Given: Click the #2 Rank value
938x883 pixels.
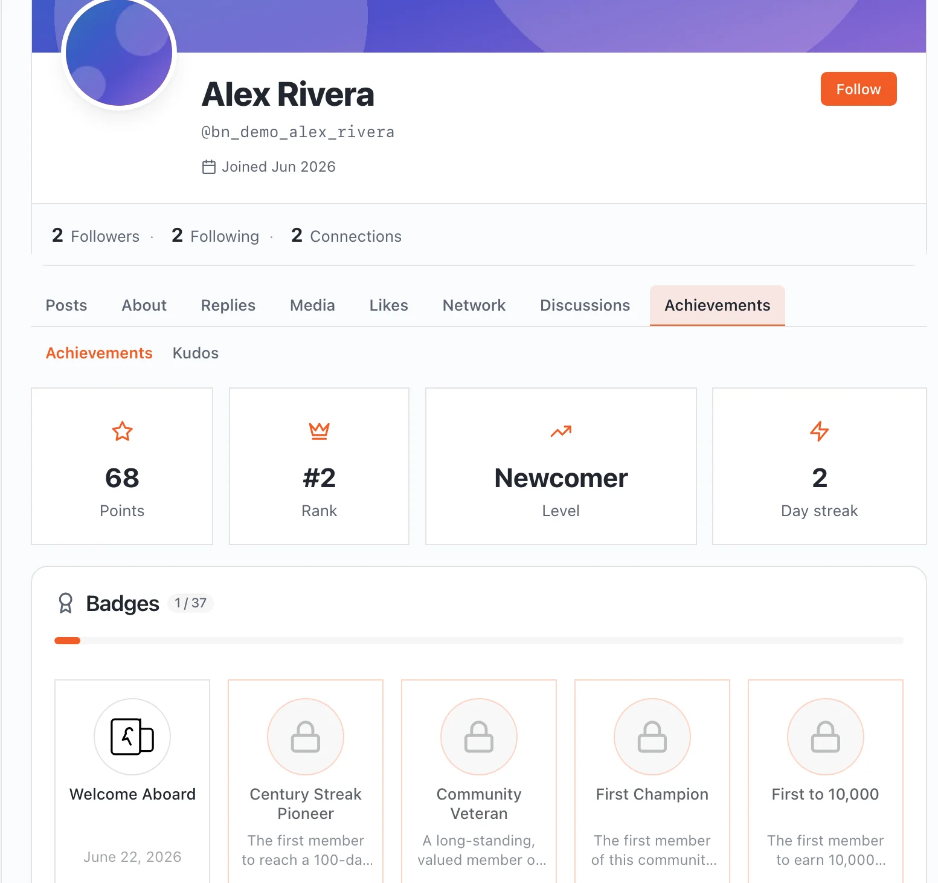Looking at the screenshot, I should click(x=319, y=478).
